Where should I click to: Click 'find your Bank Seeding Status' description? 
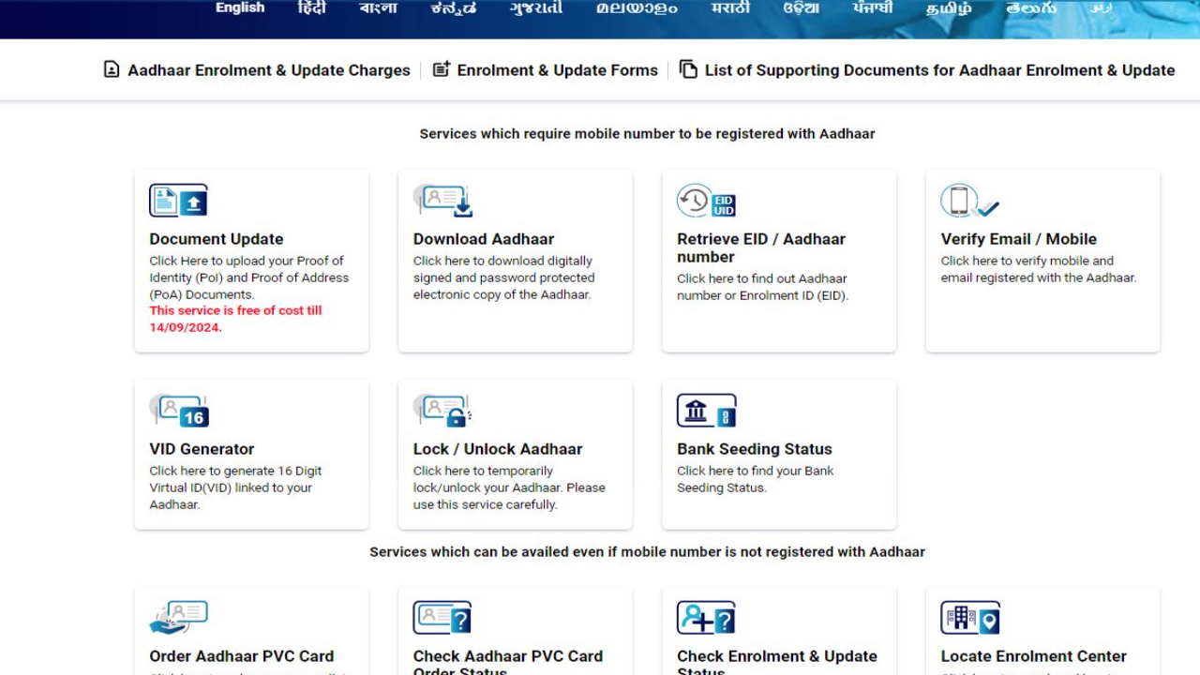click(755, 479)
